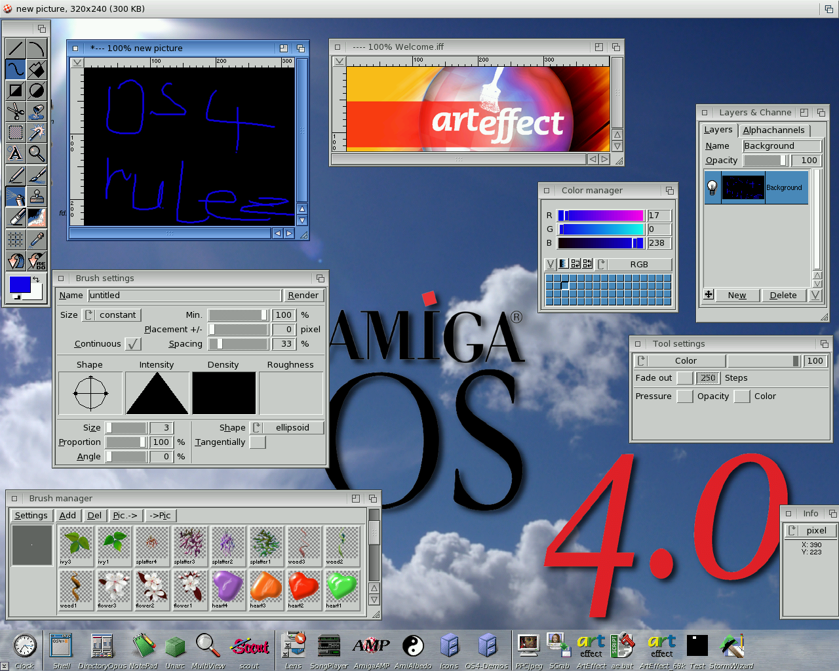Click the Steps value field 250
The height and width of the screenshot is (671, 839).
click(x=708, y=378)
